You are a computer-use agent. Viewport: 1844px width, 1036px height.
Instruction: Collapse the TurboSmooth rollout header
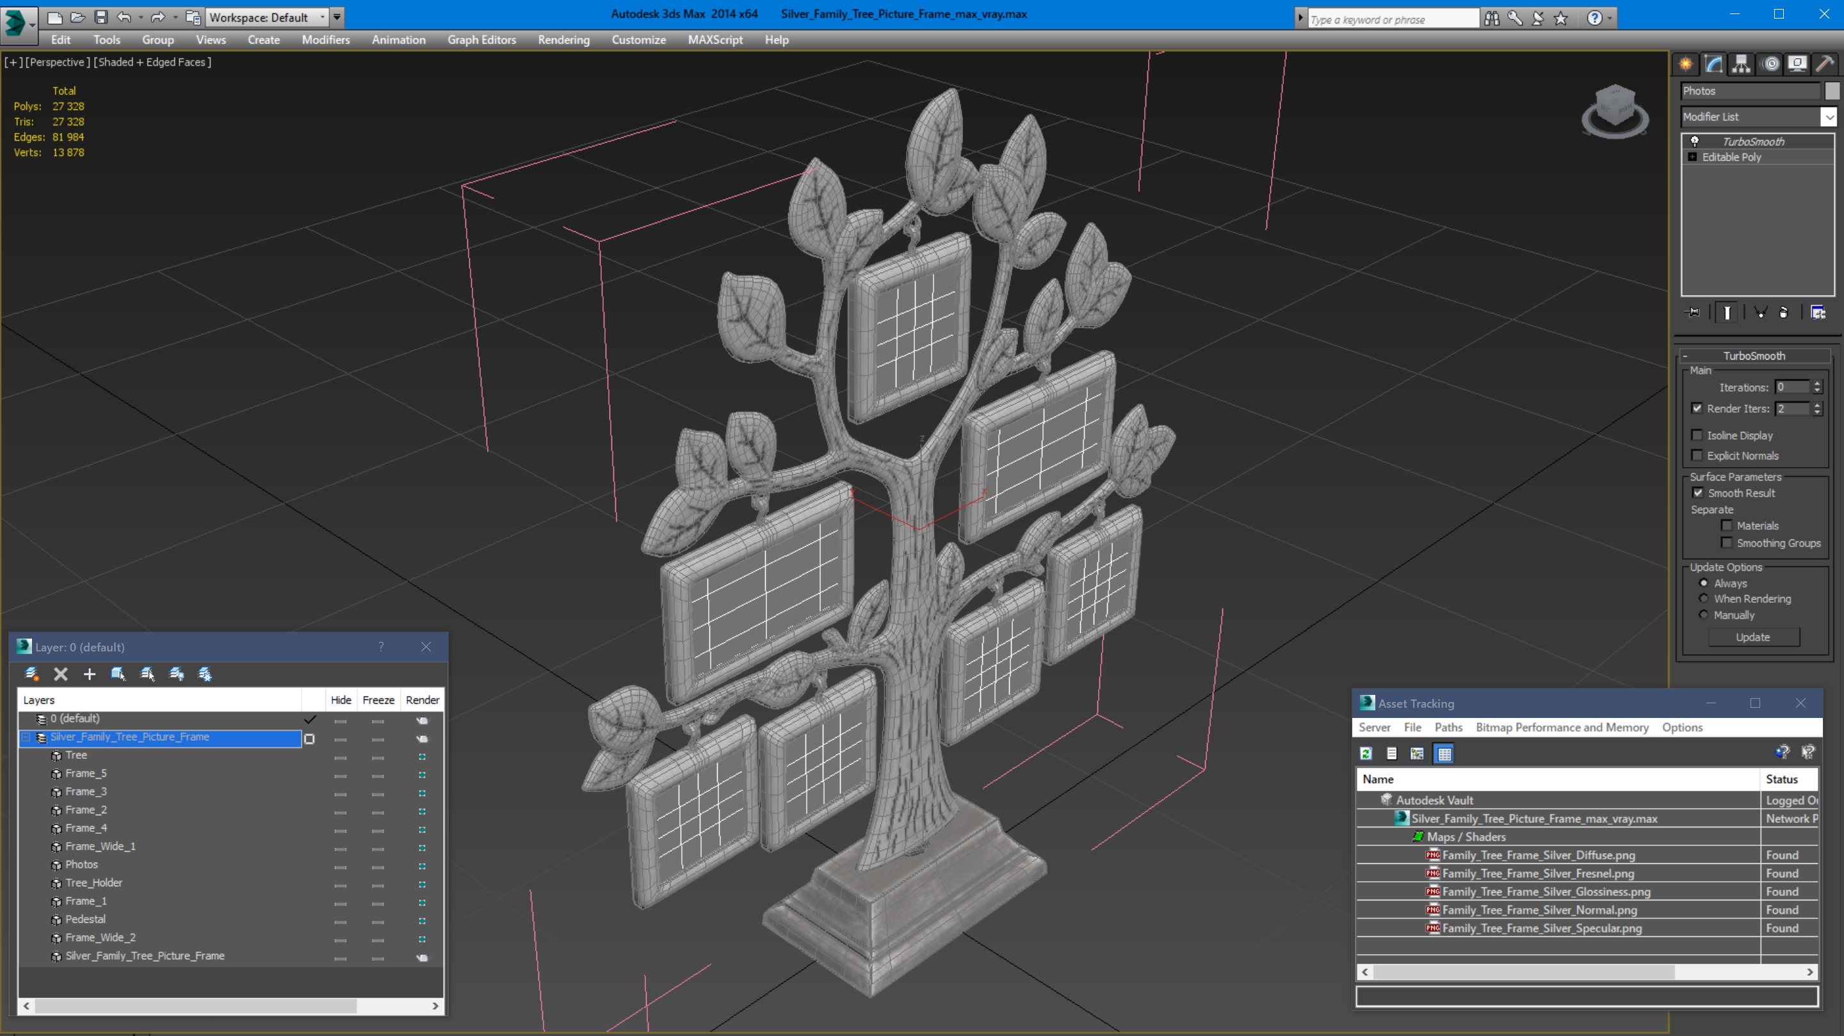point(1754,356)
